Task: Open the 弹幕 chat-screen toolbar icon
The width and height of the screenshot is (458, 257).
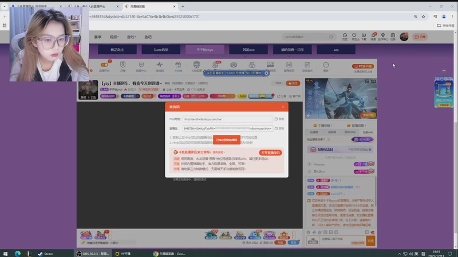Action: click(x=270, y=65)
